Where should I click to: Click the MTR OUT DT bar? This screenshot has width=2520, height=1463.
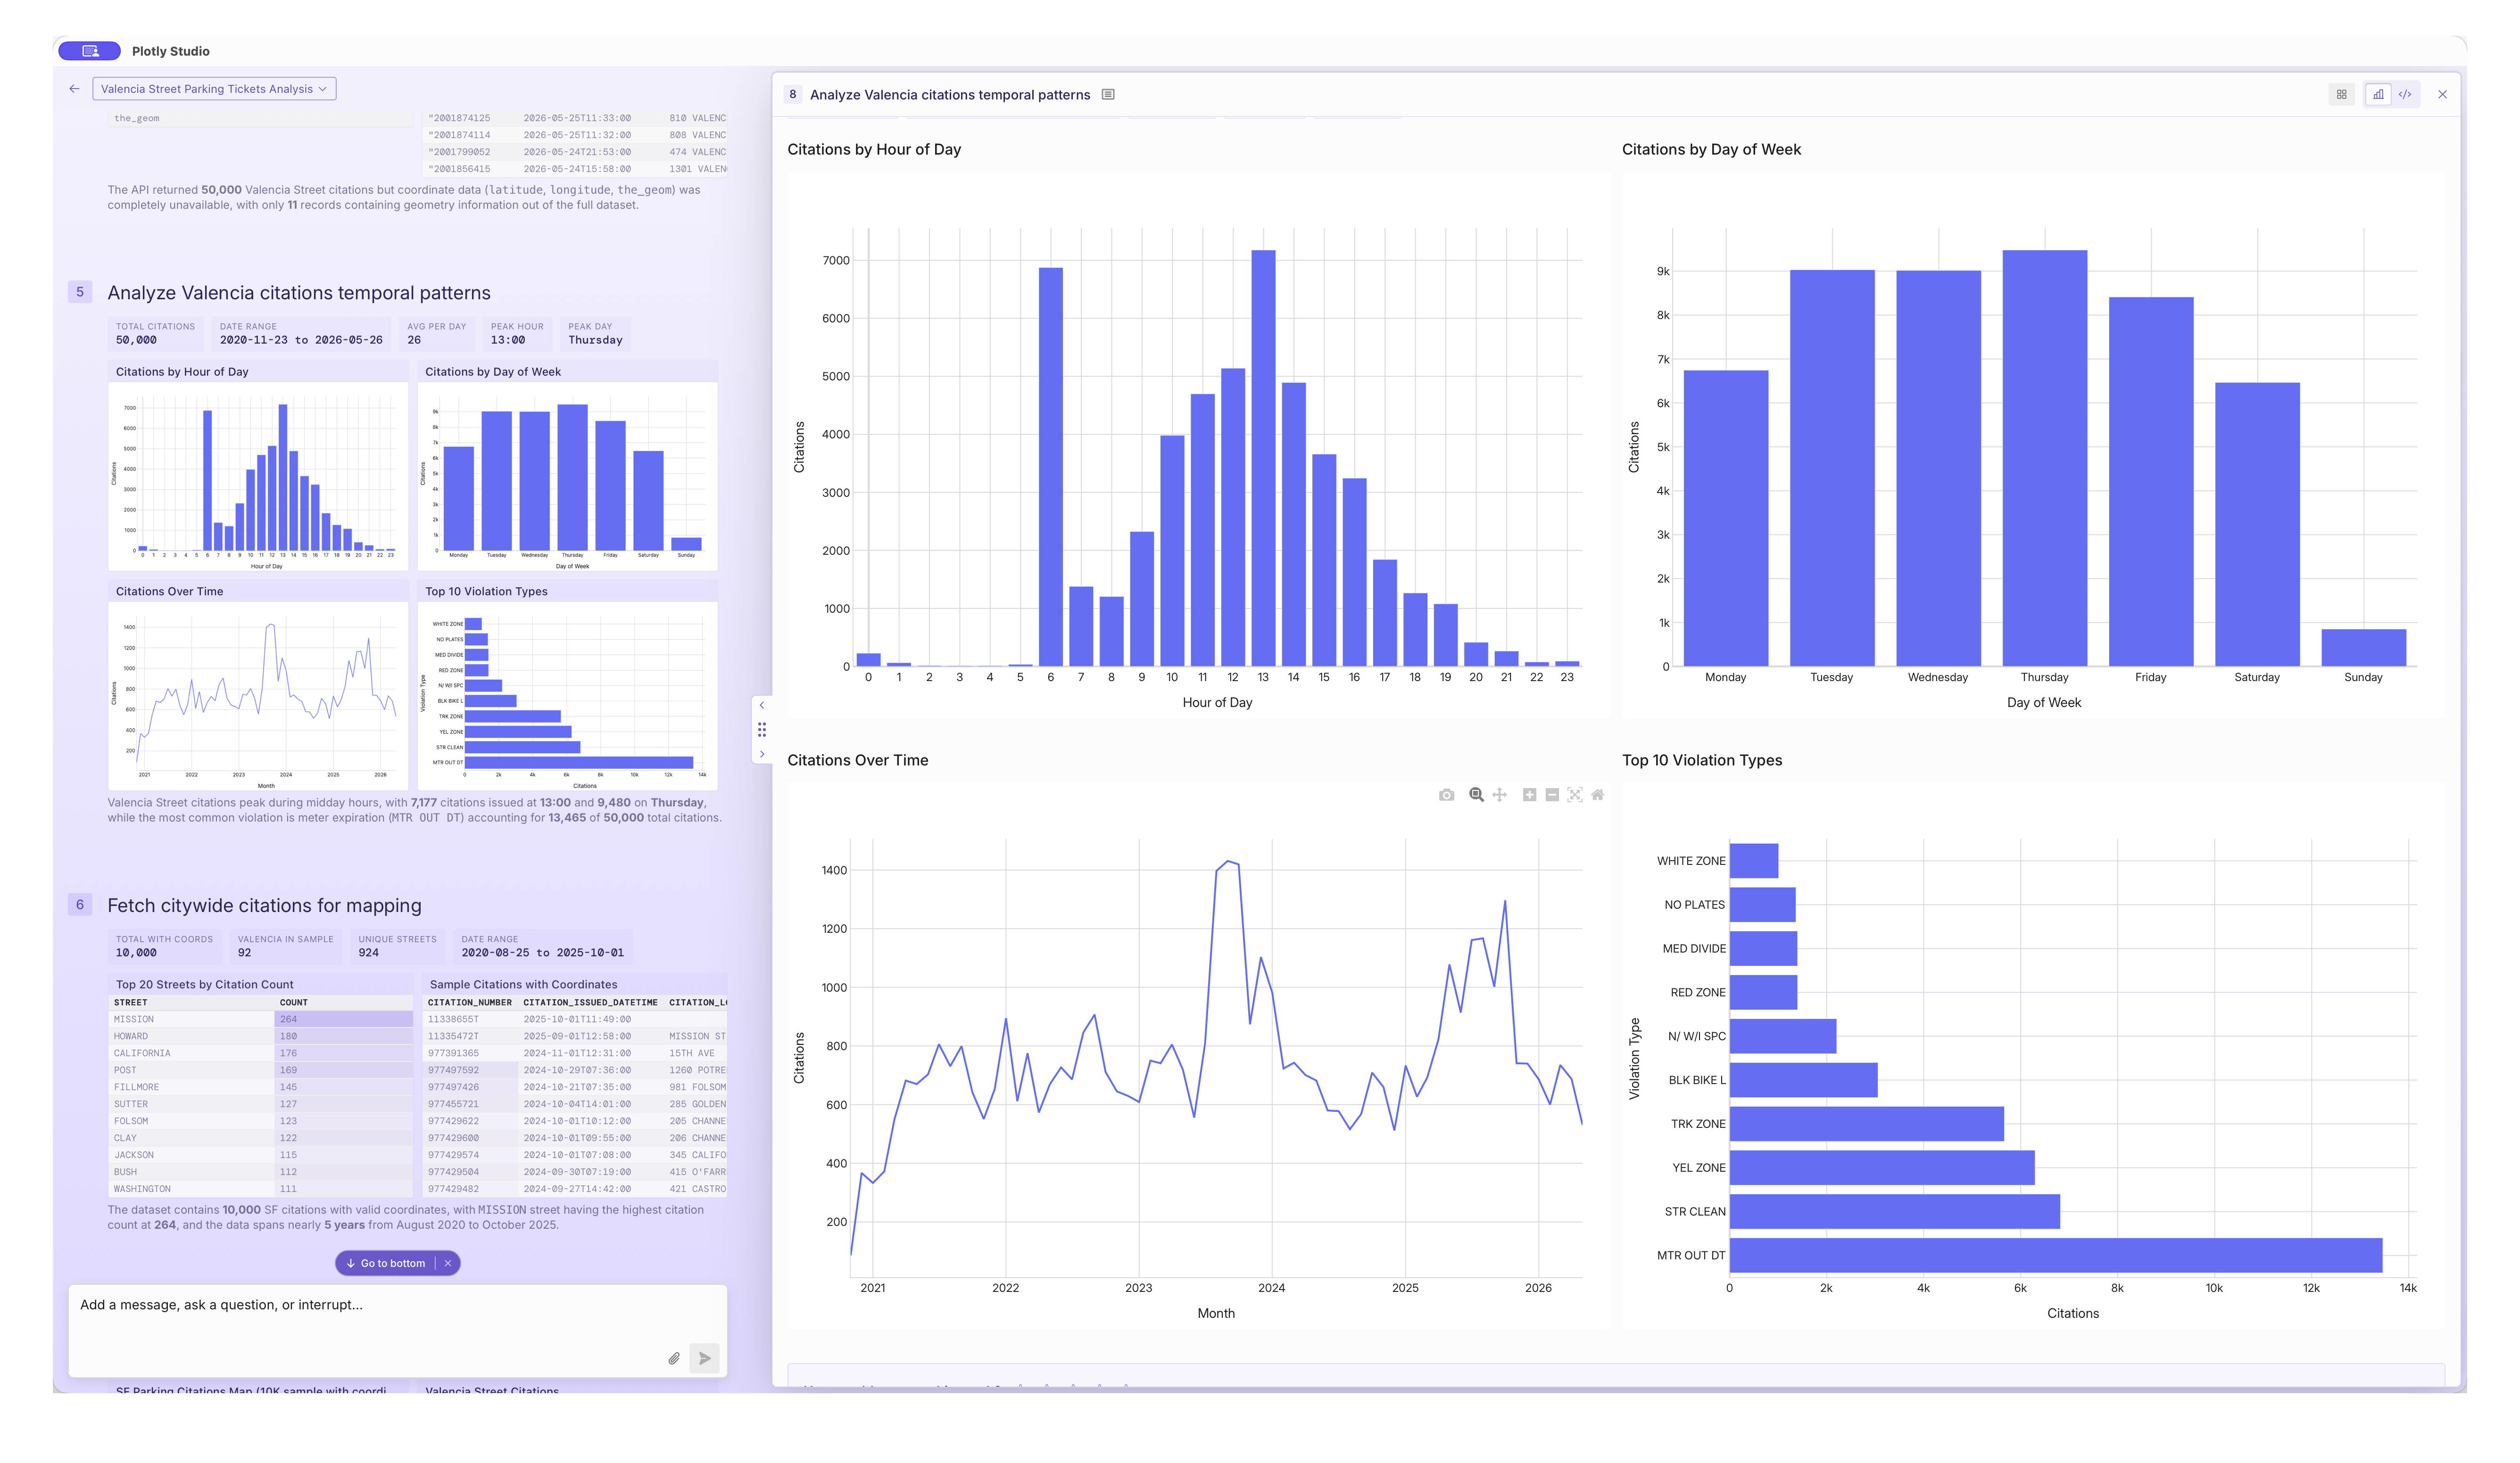click(x=2055, y=1255)
